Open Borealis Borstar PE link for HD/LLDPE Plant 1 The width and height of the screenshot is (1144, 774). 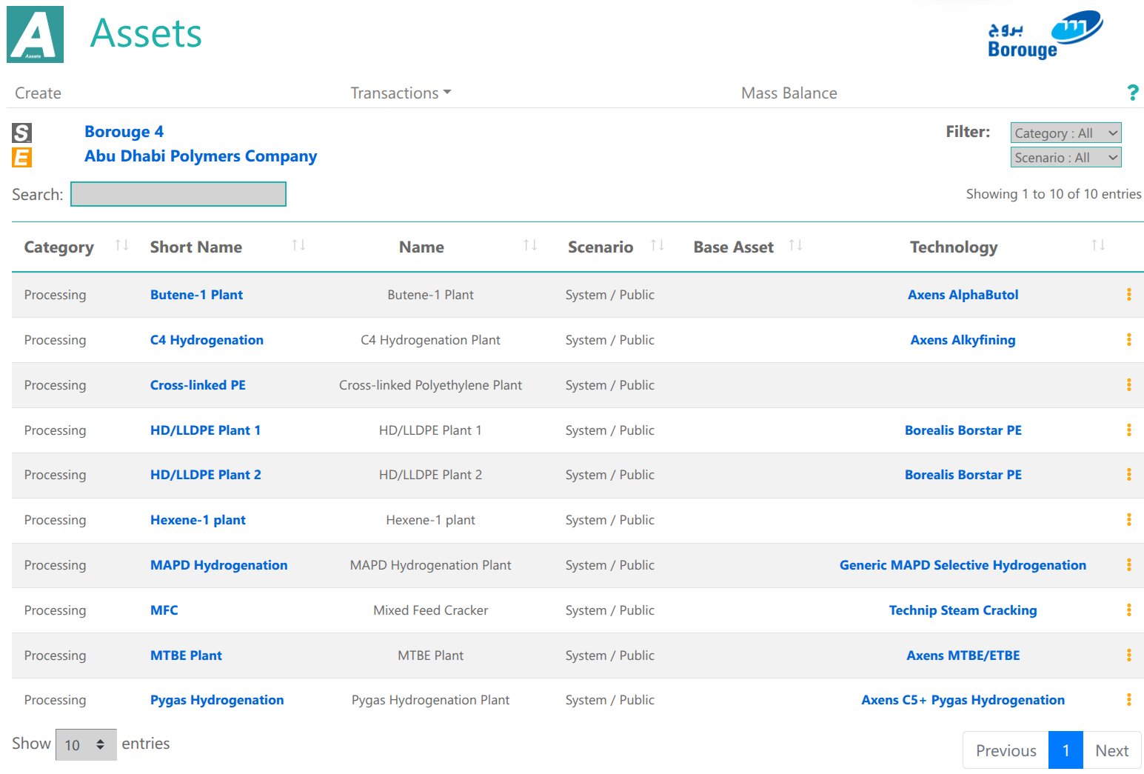(x=963, y=430)
